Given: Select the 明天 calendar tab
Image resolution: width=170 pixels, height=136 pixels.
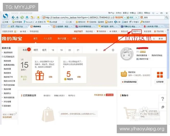Looking at the screenshot, I should coord(36,50).
